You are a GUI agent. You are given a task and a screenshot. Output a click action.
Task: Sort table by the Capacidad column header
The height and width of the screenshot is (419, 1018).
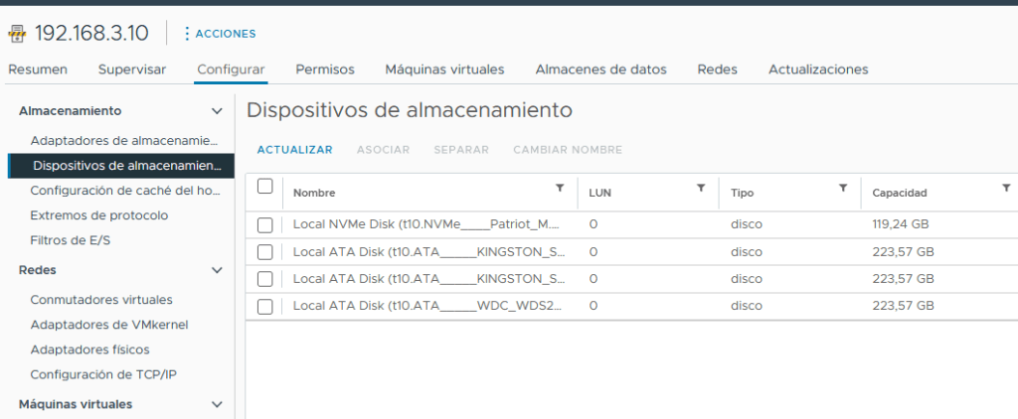(899, 193)
